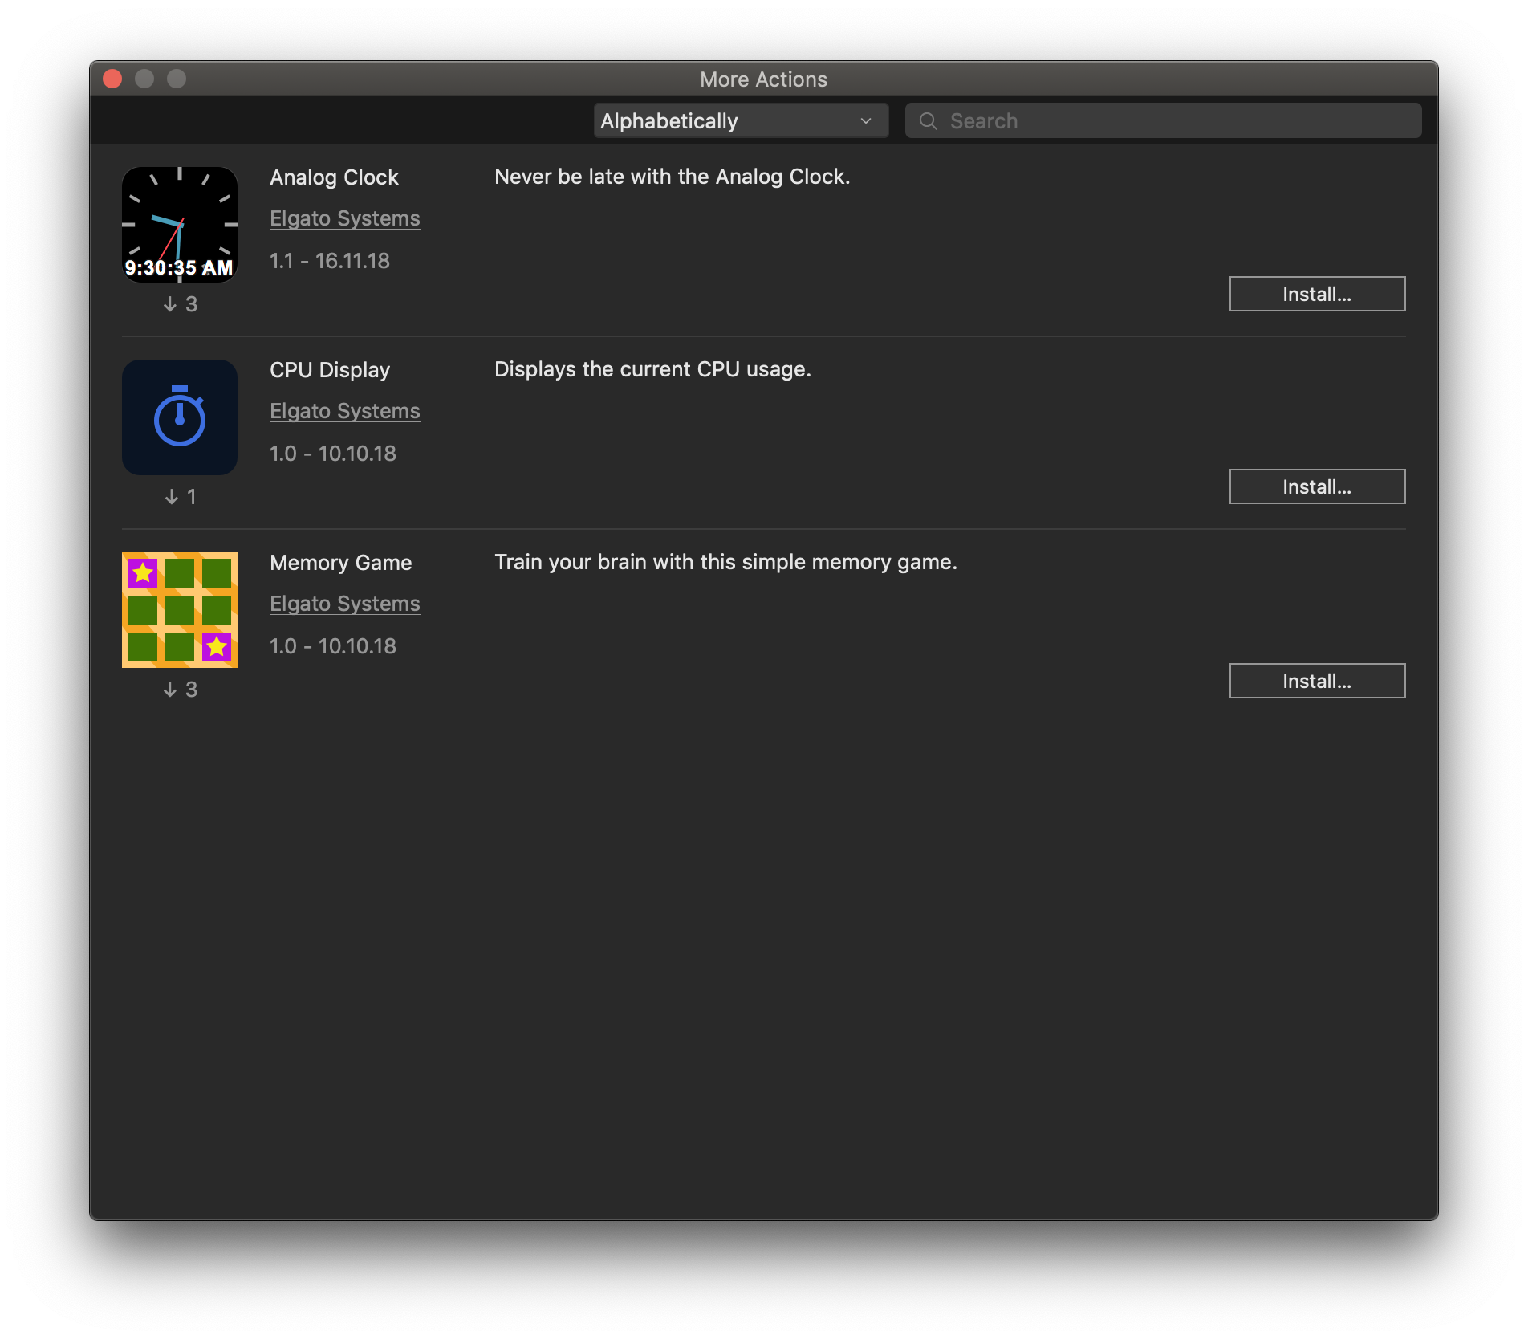Select the Memory Game title text
Viewport: 1528px width, 1339px height.
(x=340, y=563)
